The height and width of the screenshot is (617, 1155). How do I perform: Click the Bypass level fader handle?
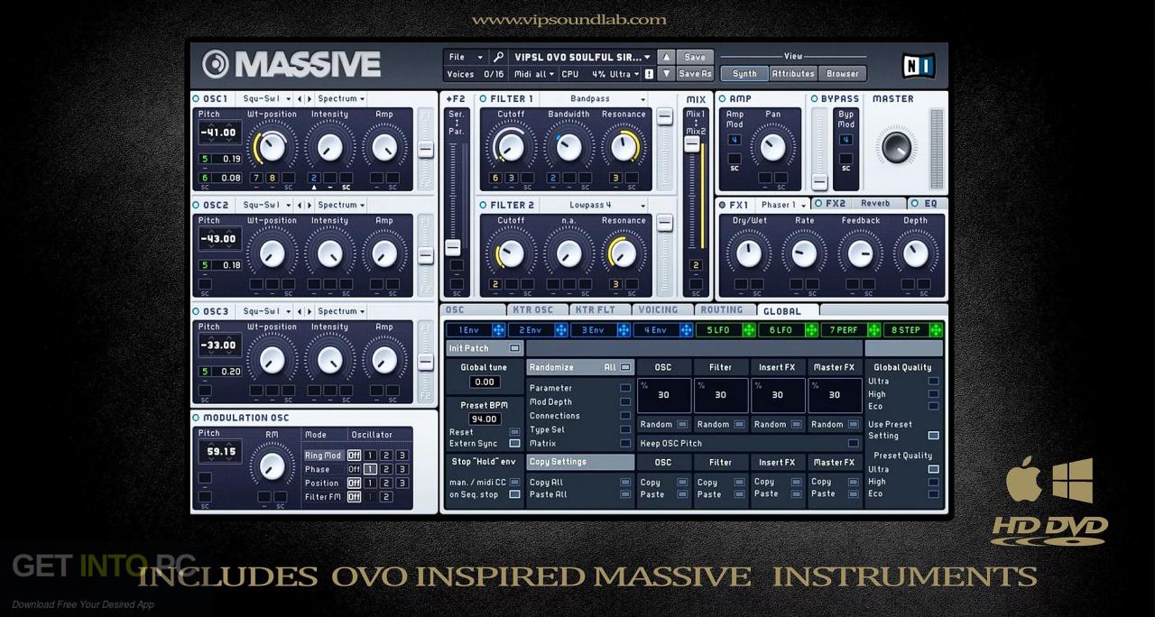click(x=819, y=181)
